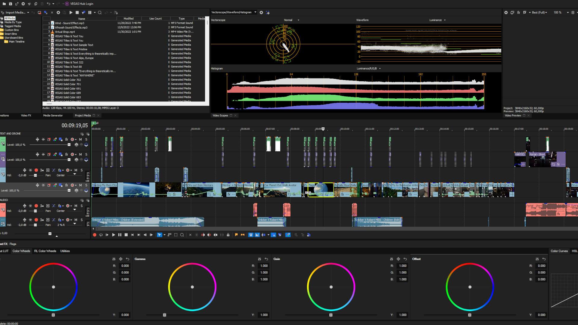Toggle the Automatic Crossfades icon
This screenshot has height=325, width=578.
[x=257, y=235]
